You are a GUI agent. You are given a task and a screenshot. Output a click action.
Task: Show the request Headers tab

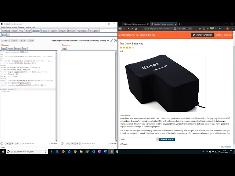18,49
